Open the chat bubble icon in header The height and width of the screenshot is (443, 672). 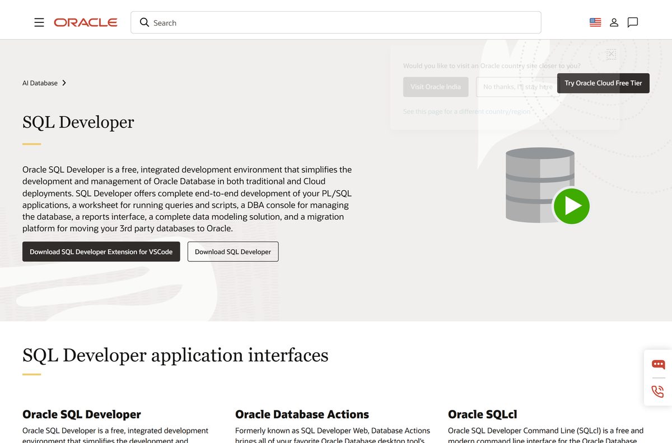coord(633,22)
